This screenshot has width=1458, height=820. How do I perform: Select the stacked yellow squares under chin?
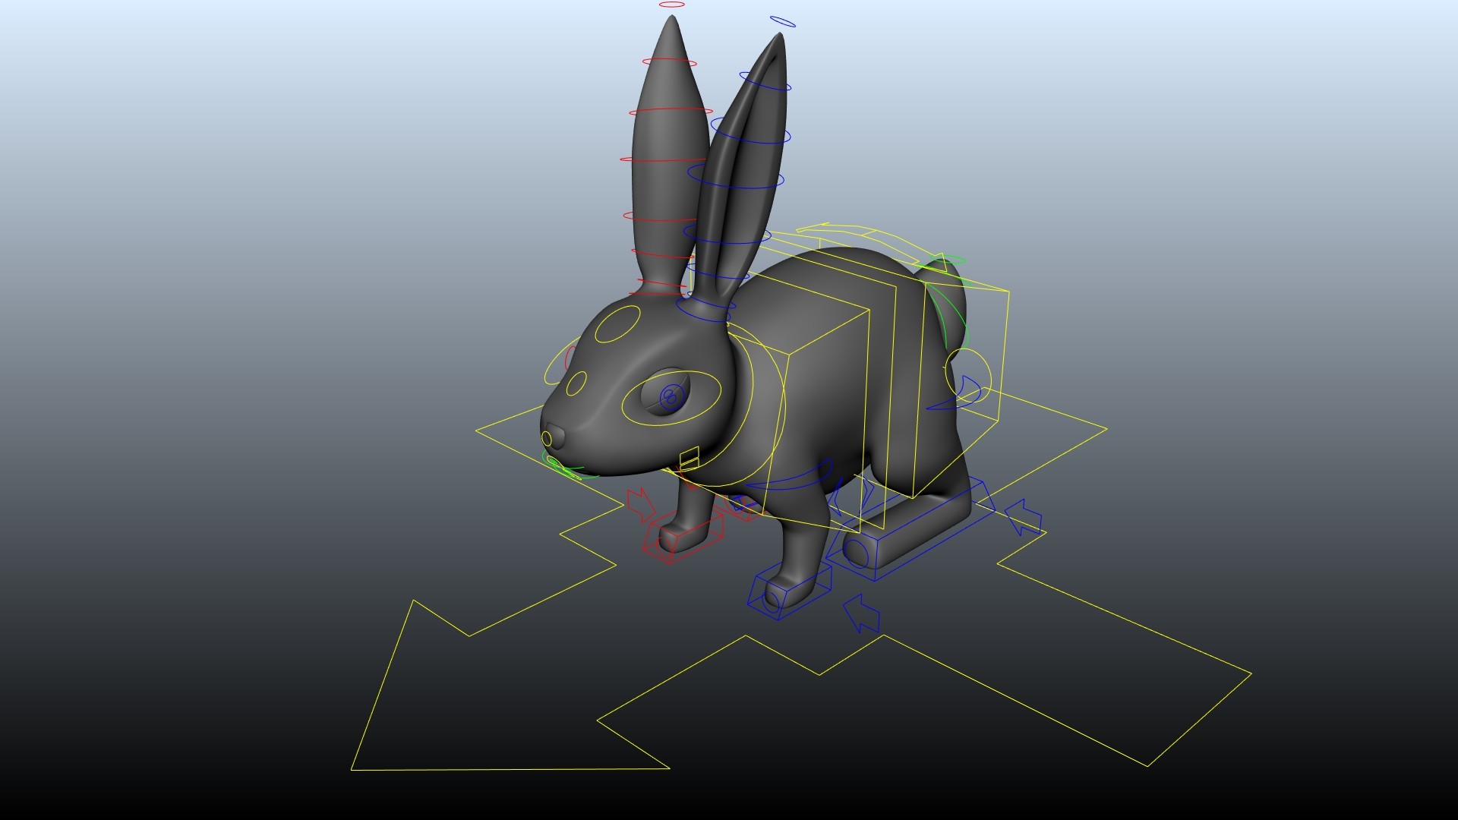point(689,458)
